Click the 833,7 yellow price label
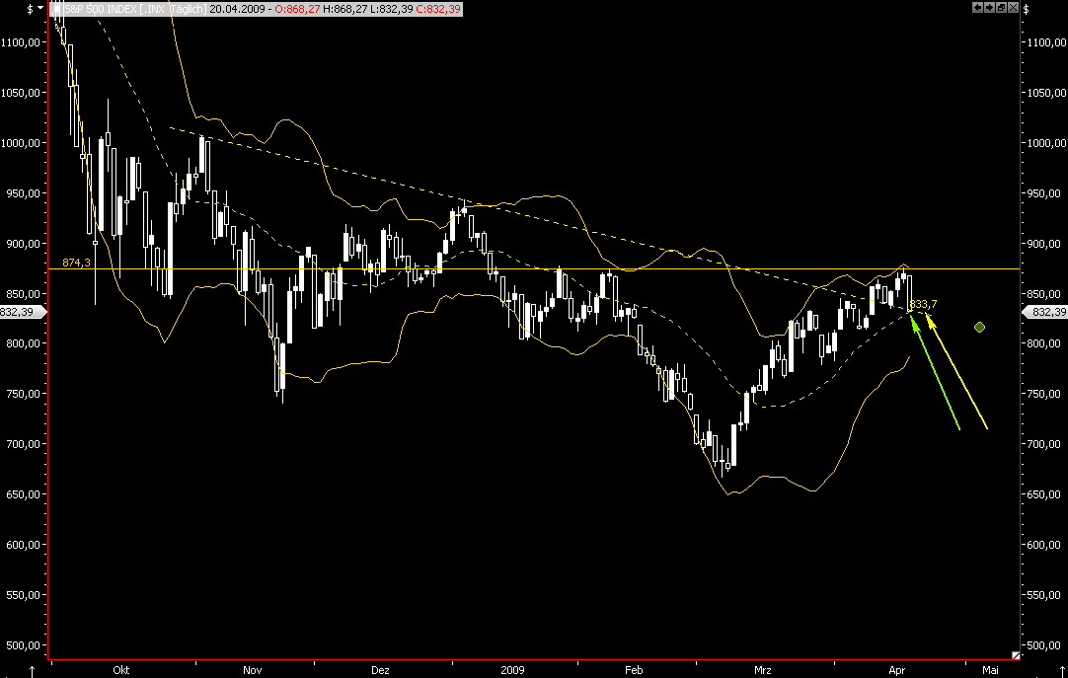This screenshot has width=1068, height=678. click(x=924, y=304)
